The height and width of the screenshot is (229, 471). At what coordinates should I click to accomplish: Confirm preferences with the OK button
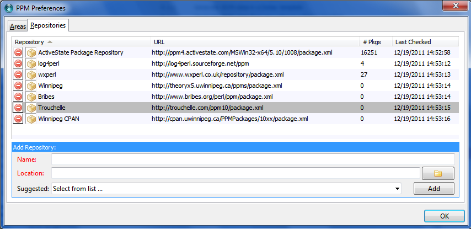click(444, 216)
